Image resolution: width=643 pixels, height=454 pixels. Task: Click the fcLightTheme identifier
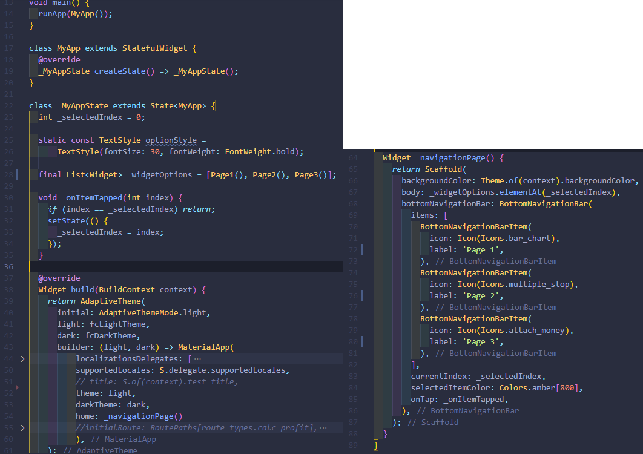point(117,324)
